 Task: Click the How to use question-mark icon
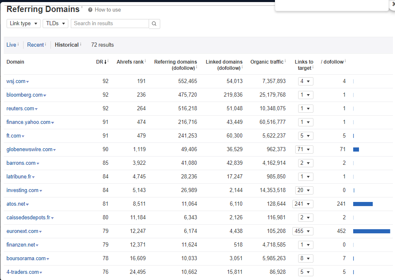click(90, 10)
